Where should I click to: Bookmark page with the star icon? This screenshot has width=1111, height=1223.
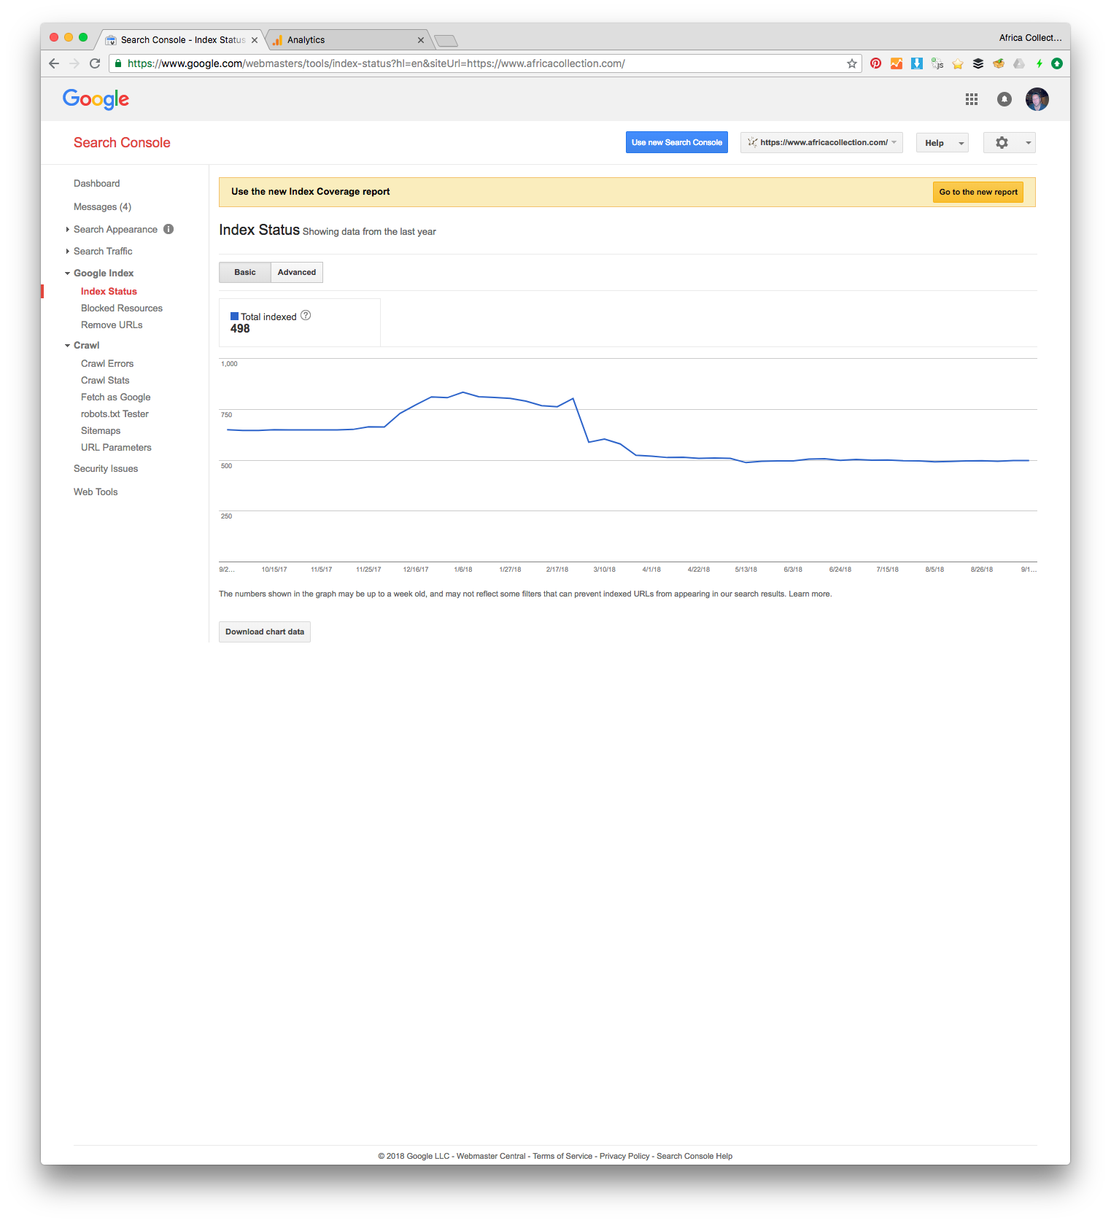coord(851,63)
